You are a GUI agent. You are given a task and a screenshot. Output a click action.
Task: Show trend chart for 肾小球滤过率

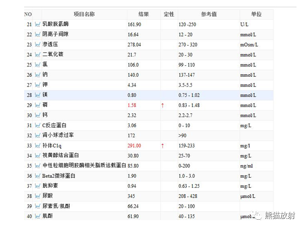(x=37, y=135)
